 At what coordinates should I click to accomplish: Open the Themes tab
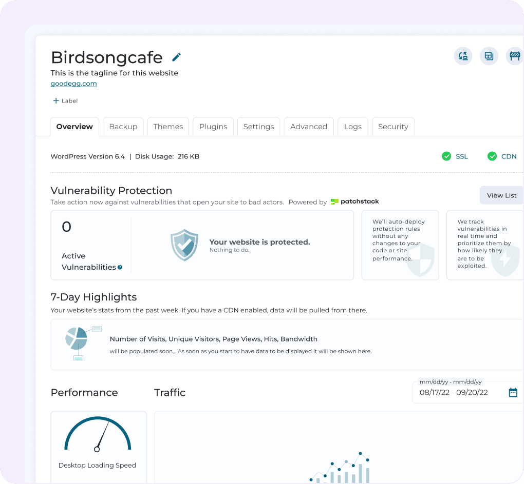(168, 127)
